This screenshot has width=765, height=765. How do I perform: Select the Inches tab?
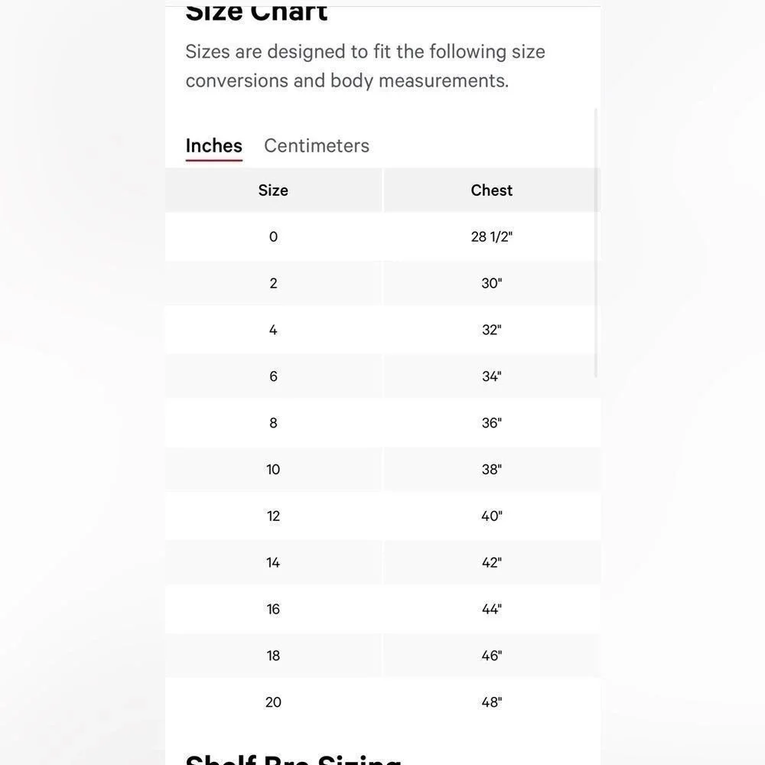(x=213, y=146)
